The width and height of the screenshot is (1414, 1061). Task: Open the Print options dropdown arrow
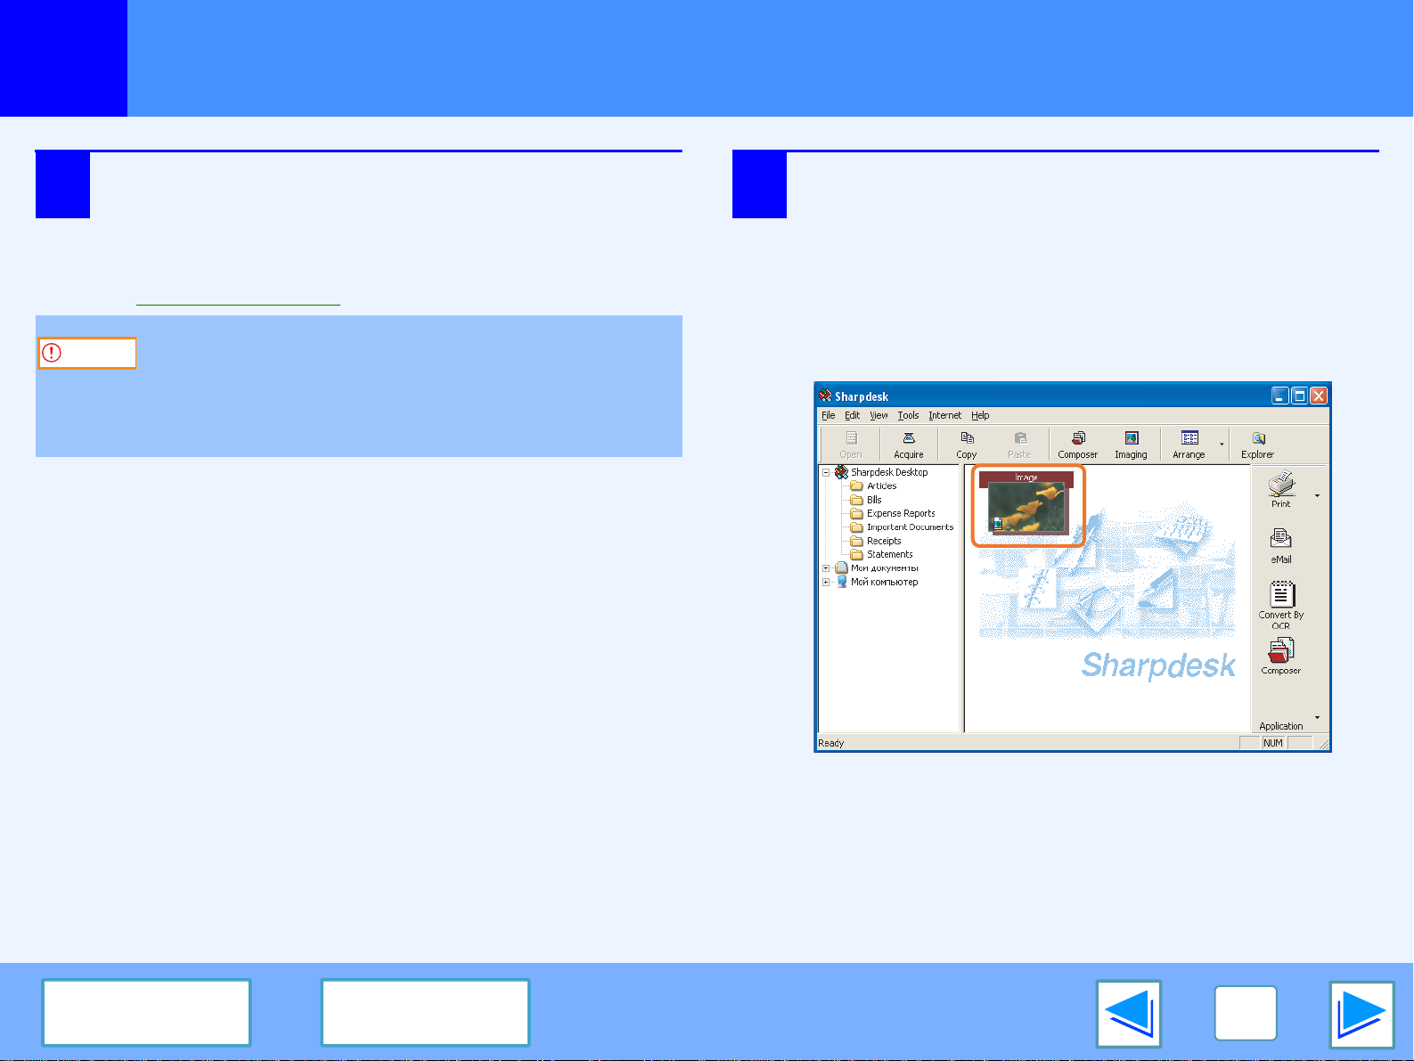pos(1317,495)
